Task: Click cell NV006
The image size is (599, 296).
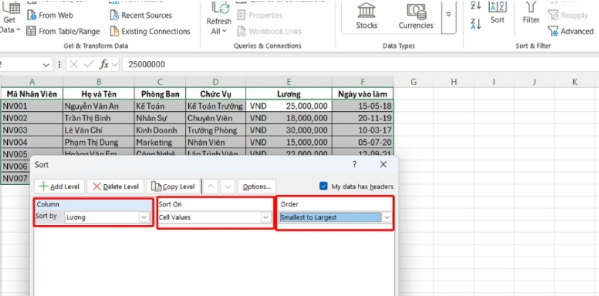Action: coord(15,166)
